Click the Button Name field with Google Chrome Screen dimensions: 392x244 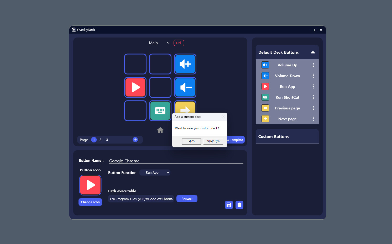tap(176, 161)
